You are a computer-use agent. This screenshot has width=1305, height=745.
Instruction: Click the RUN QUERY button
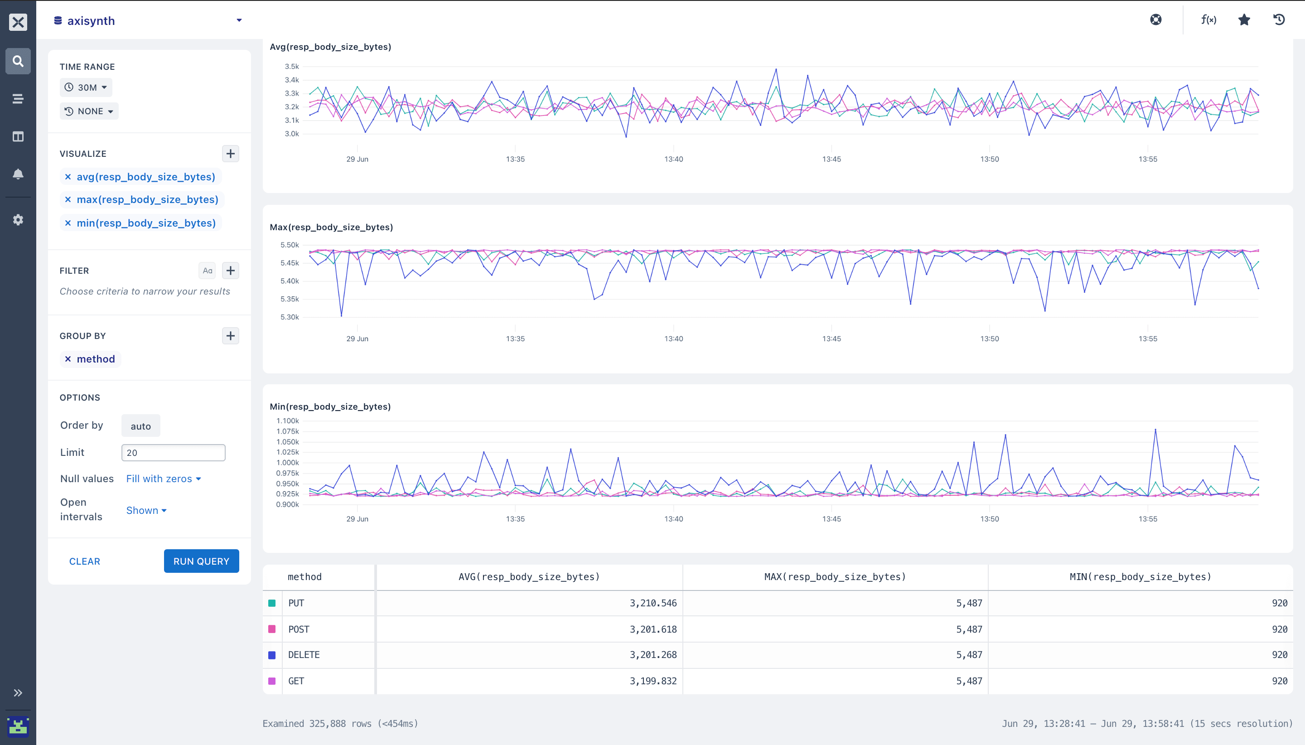(201, 561)
